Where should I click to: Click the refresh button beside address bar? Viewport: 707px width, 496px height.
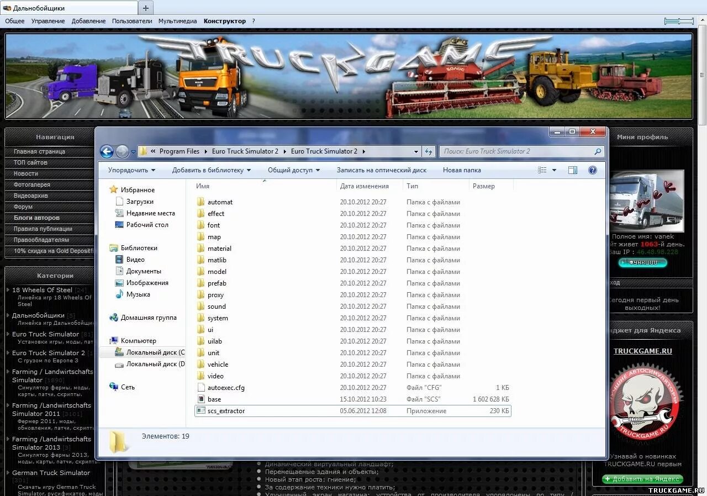tap(429, 151)
